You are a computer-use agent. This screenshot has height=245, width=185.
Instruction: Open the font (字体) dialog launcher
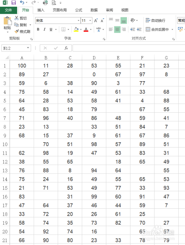point(104,39)
